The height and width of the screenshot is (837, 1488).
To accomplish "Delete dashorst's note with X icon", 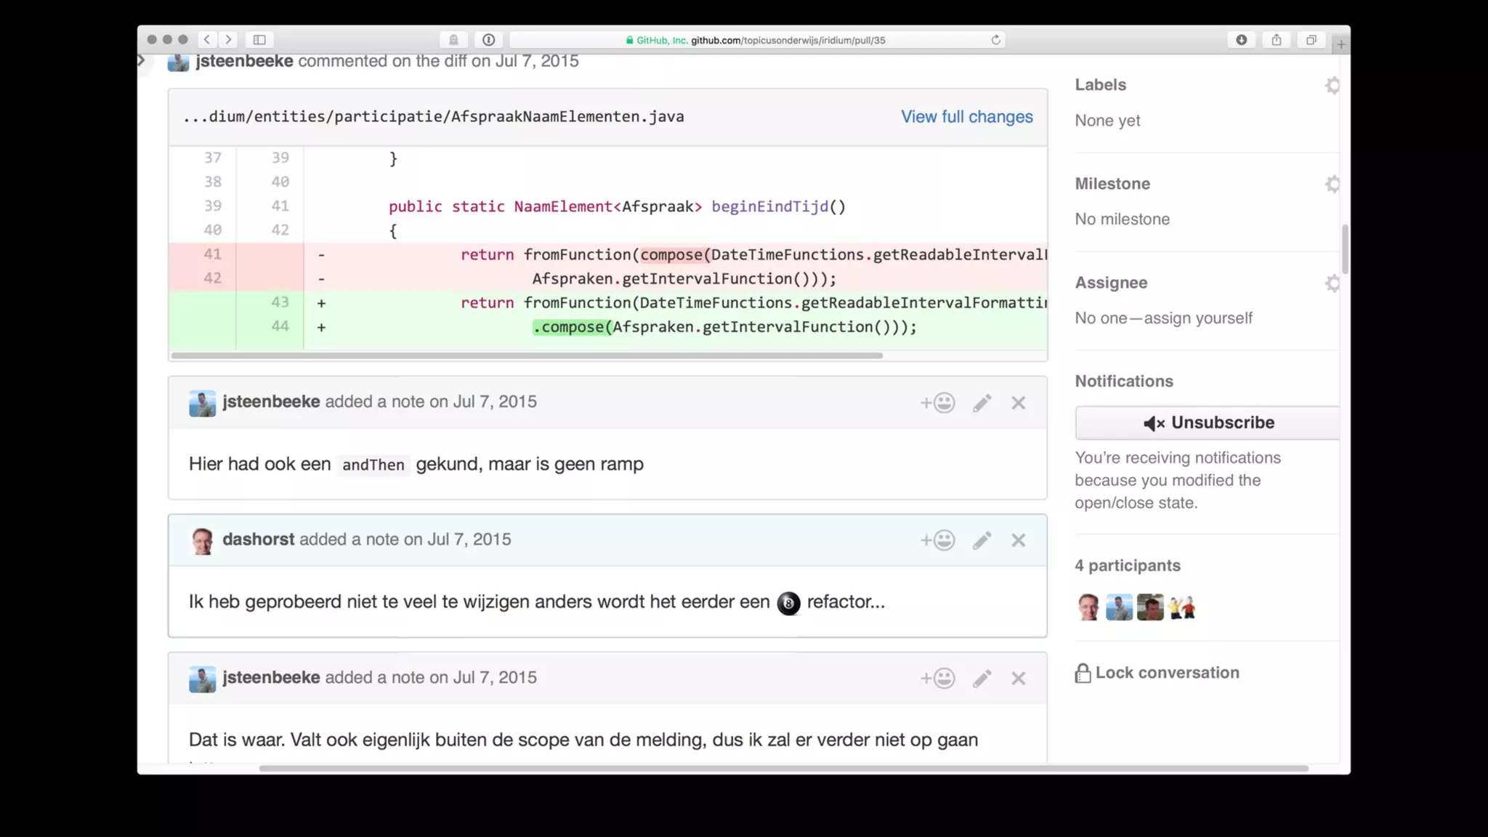I will [1018, 540].
